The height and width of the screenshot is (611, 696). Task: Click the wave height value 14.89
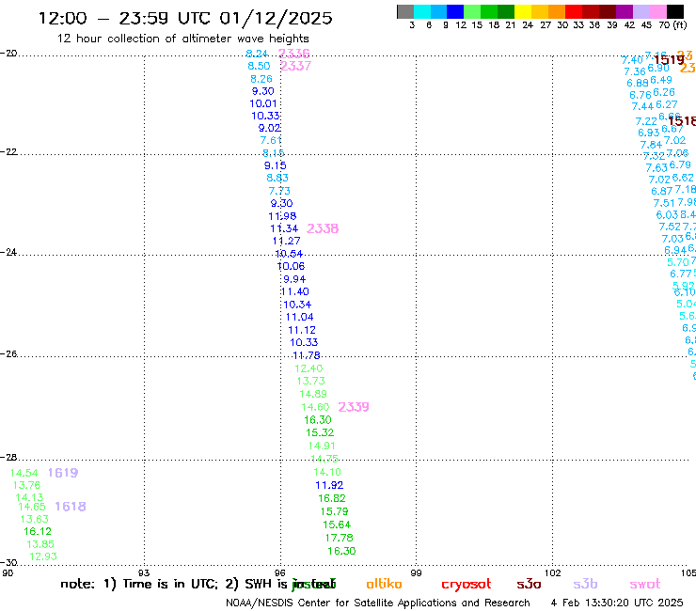pyautogui.click(x=313, y=394)
